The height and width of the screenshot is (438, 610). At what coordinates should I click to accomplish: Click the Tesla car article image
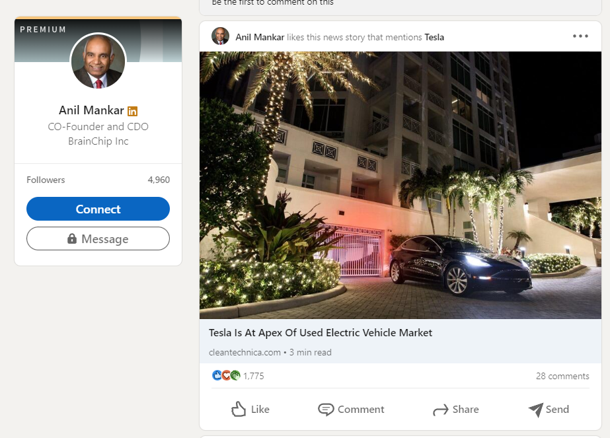400,185
